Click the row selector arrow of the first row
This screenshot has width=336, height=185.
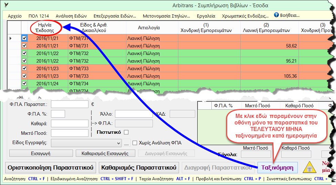pyautogui.click(x=10, y=38)
